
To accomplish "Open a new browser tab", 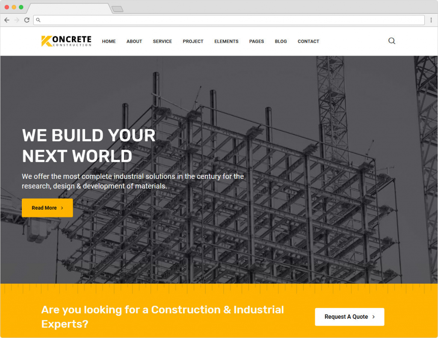I will 117,9.
